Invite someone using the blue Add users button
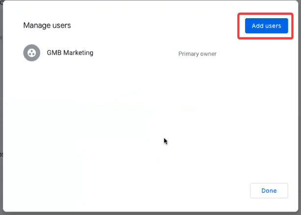301x215 pixels. pos(266,26)
